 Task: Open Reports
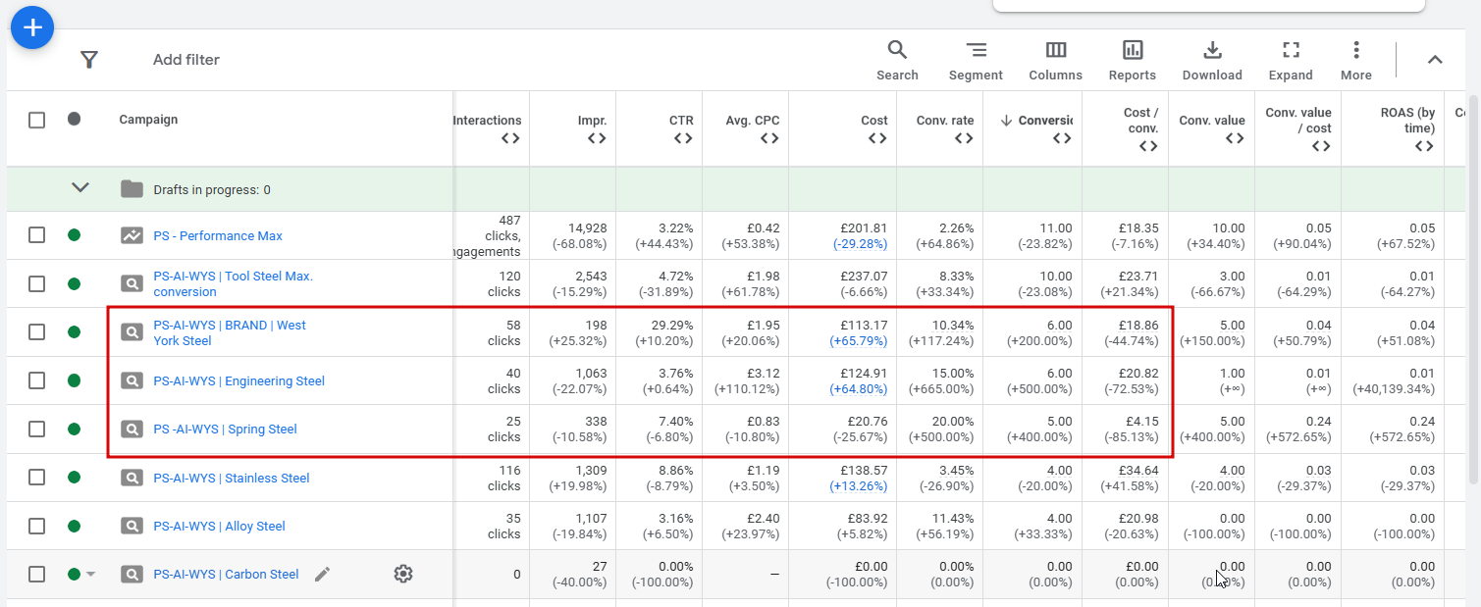[x=1133, y=61]
